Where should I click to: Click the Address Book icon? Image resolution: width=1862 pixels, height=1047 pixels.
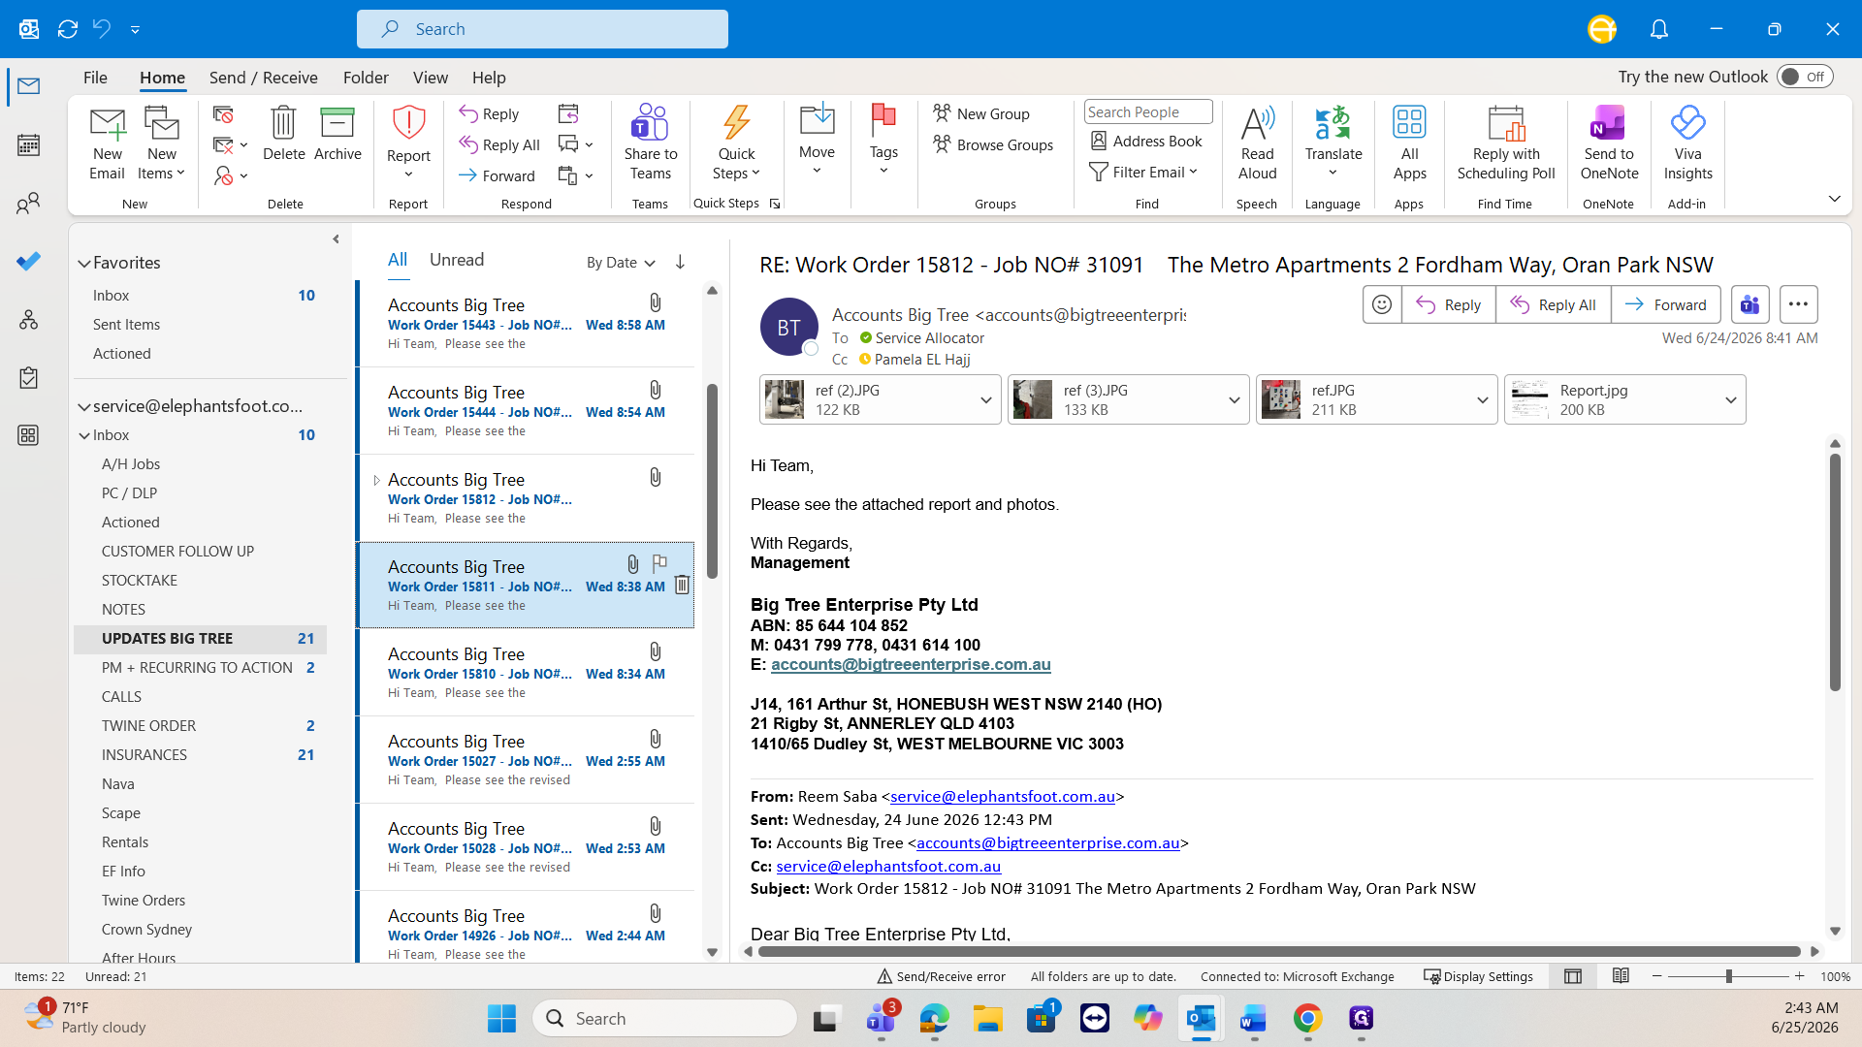[1099, 141]
